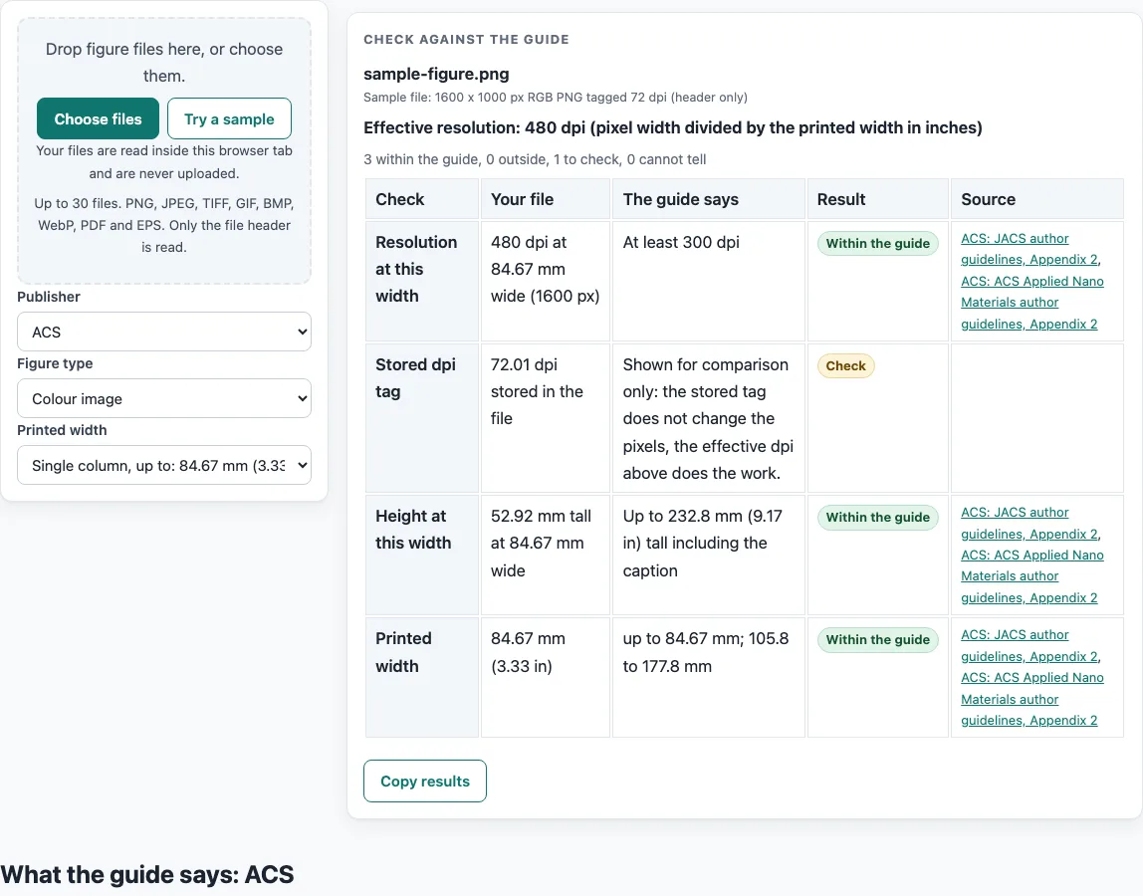This screenshot has height=896, width=1143.
Task: Click the summary "3 within the guide, 0 outside"
Action: (x=535, y=159)
